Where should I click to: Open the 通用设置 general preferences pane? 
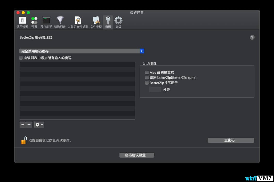pos(22,22)
